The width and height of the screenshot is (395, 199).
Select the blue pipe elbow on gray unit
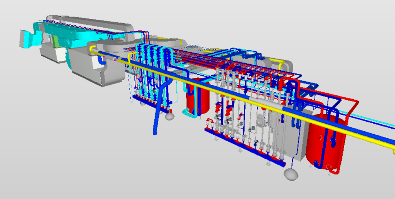tap(102, 61)
